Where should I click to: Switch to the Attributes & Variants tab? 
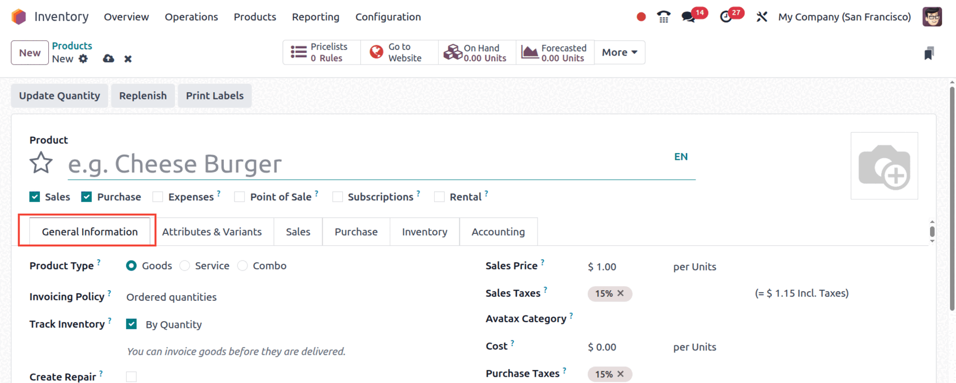[x=212, y=232]
